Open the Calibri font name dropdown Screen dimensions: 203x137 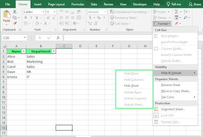[43, 12]
